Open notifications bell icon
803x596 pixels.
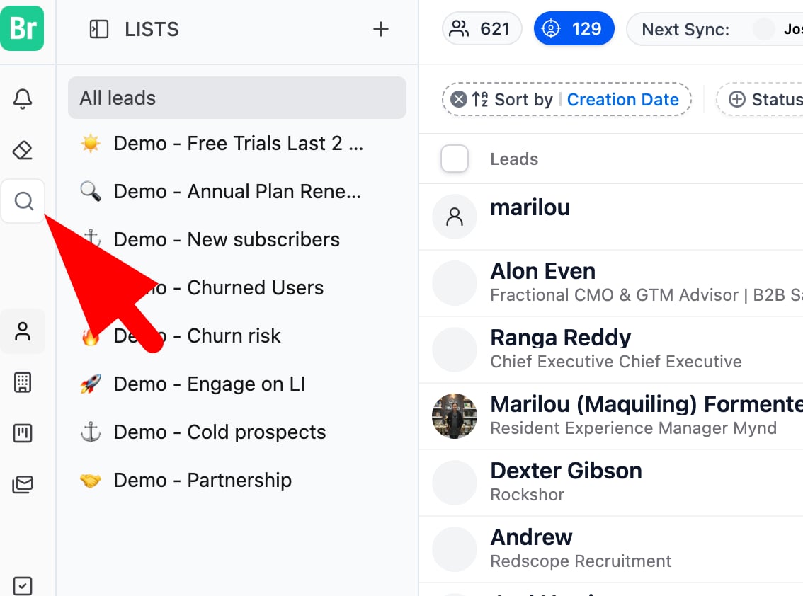tap(23, 99)
